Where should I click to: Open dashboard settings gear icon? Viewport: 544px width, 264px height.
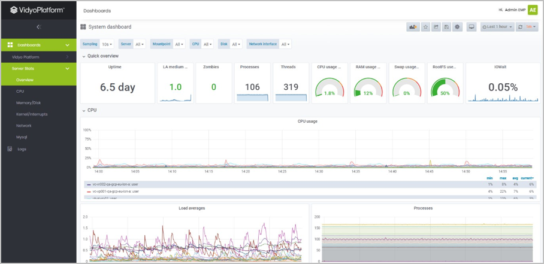457,27
